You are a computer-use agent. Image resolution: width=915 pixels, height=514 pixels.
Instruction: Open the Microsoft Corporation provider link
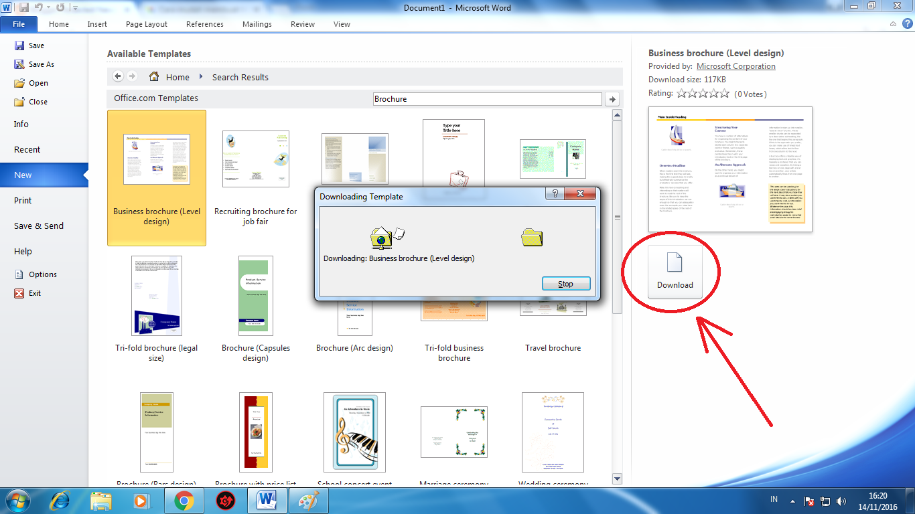click(736, 66)
